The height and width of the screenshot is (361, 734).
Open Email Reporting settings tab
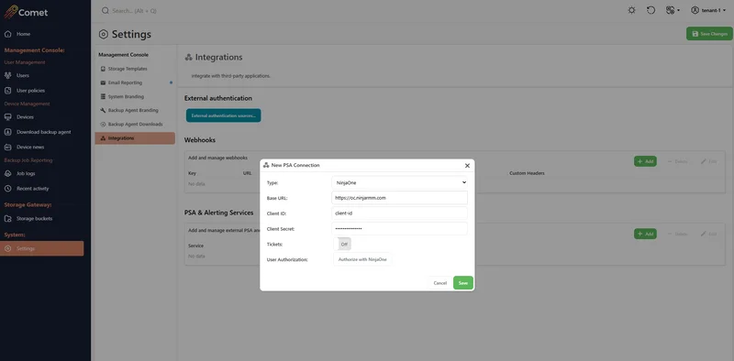[135, 82]
